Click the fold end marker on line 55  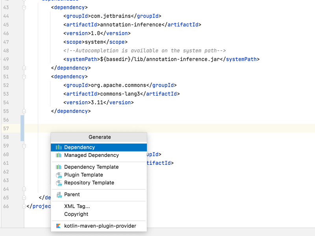point(24,111)
